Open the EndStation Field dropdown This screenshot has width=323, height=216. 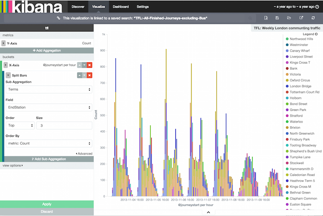coord(48,108)
